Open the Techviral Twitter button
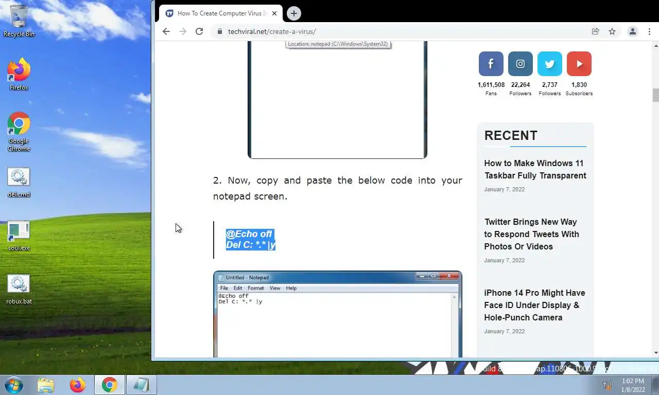Image resolution: width=659 pixels, height=395 pixels. click(x=550, y=64)
